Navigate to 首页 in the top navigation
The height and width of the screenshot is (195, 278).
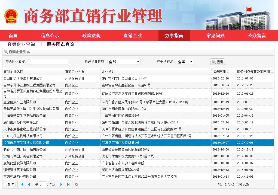[13, 36]
